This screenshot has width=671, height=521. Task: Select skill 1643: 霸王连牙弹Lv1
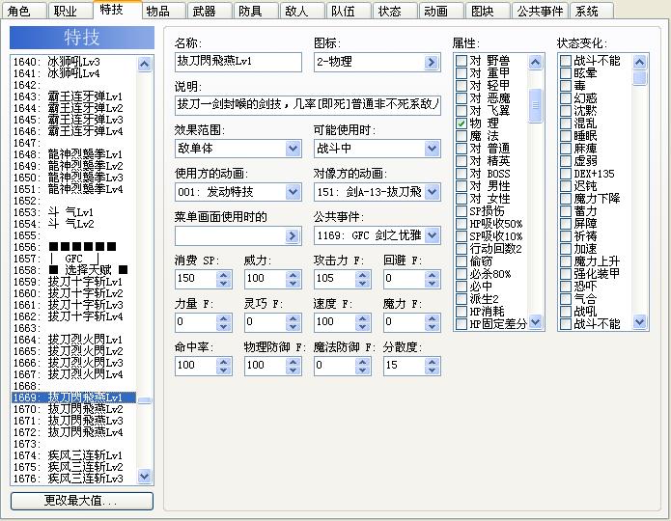point(73,96)
